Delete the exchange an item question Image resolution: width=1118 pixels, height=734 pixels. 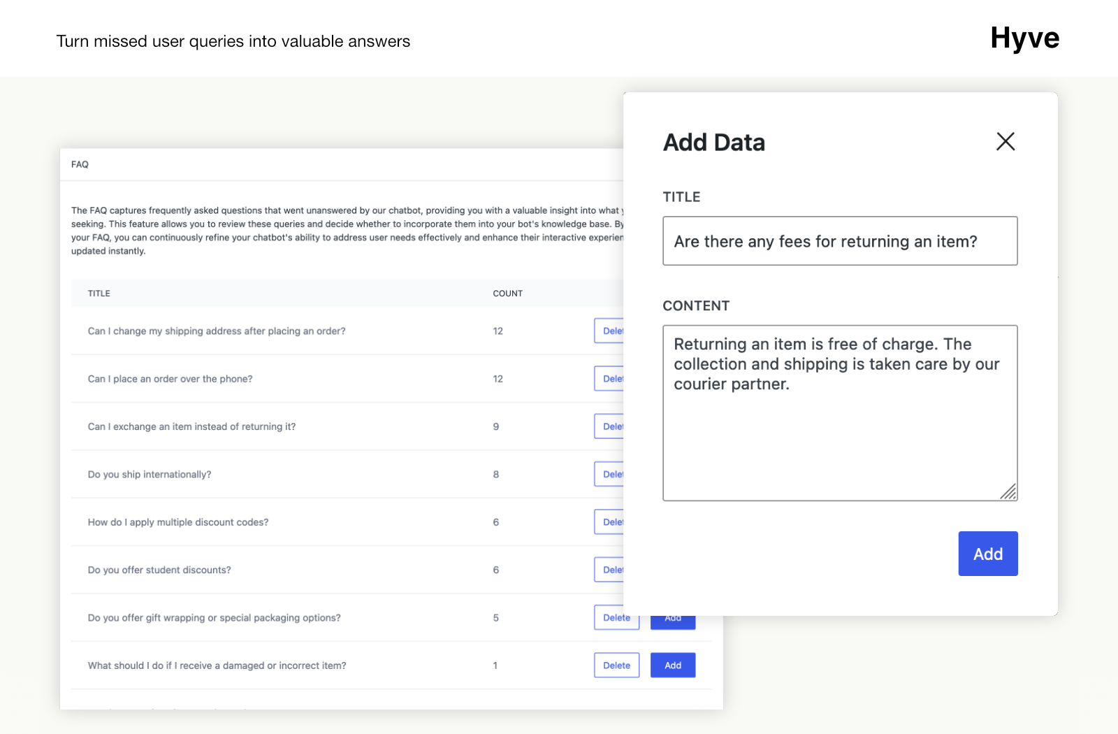(609, 426)
